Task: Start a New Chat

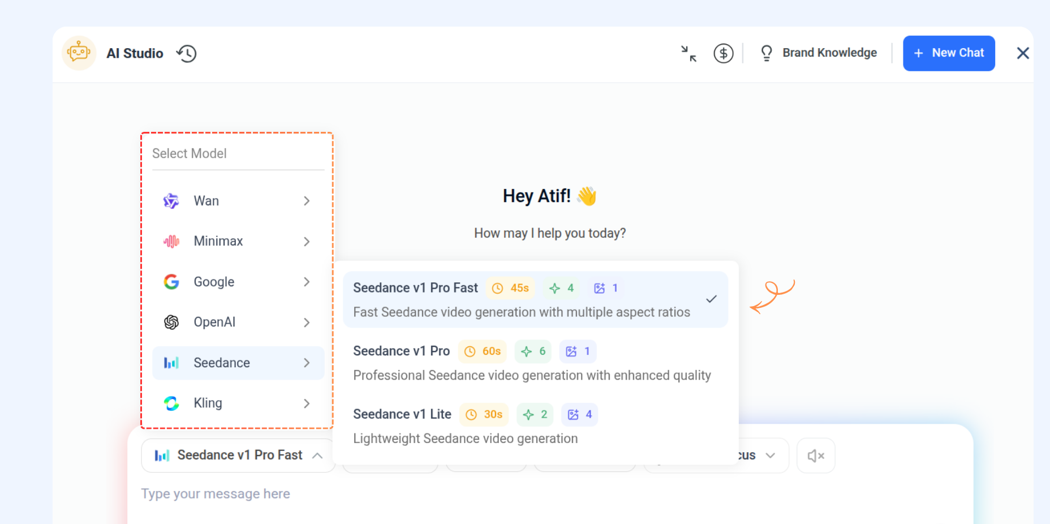Action: coord(949,53)
